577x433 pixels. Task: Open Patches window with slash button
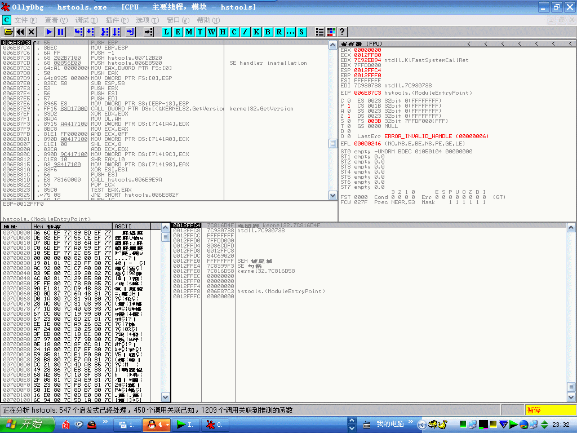245,32
